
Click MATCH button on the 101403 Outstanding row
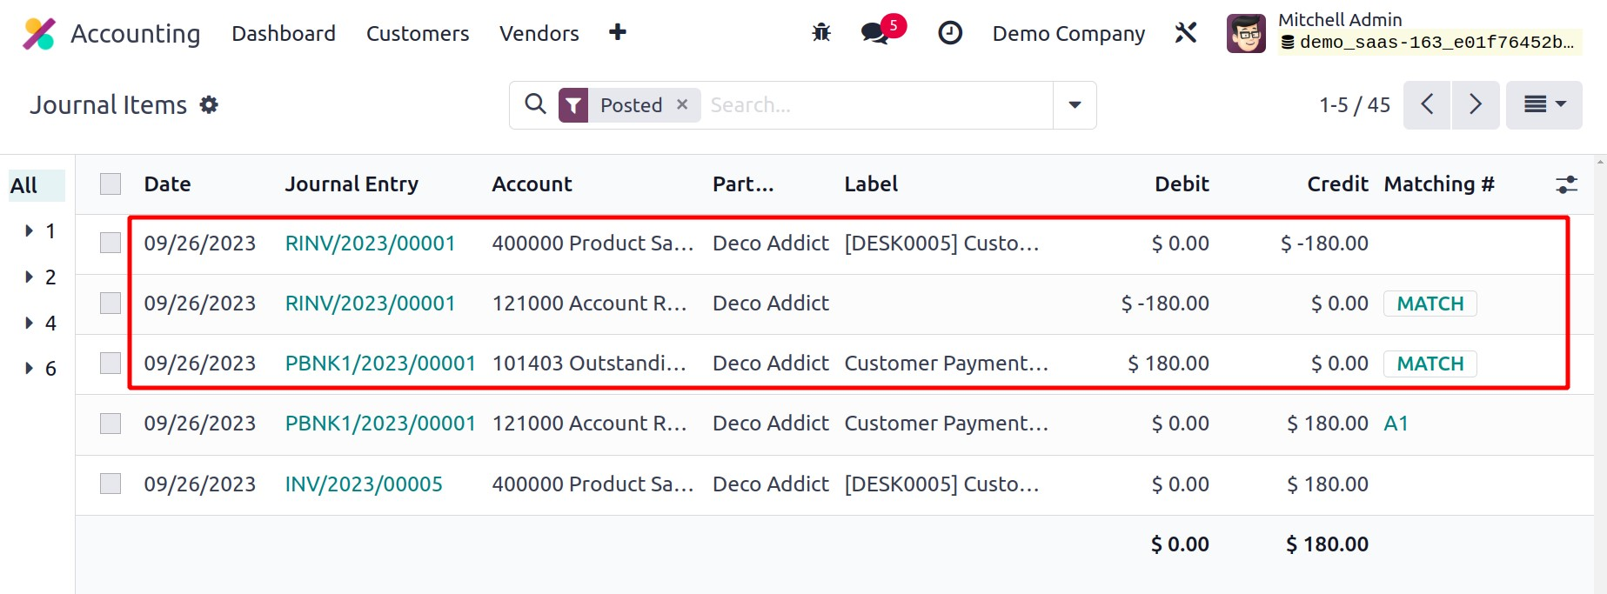tap(1430, 364)
